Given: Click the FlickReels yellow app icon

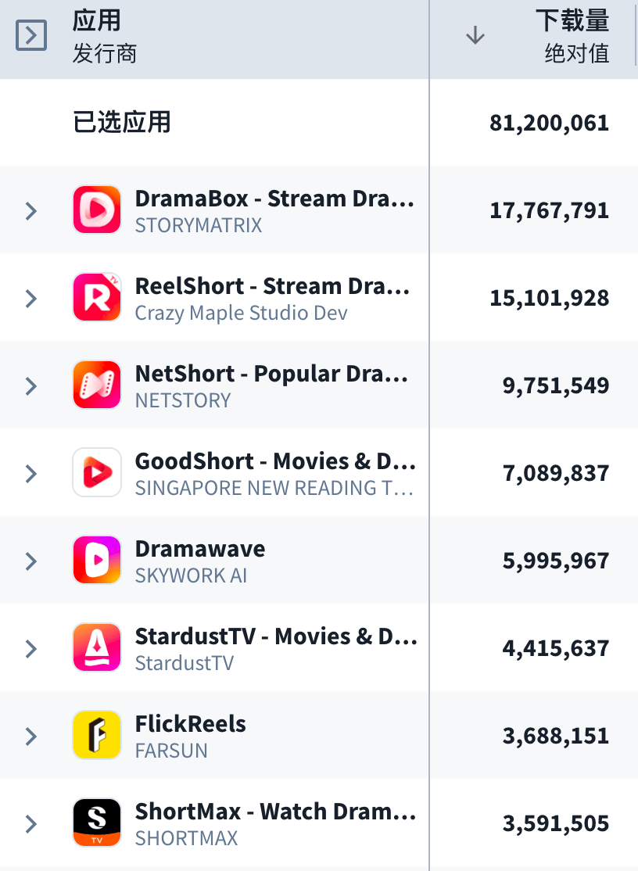Looking at the screenshot, I should pos(97,735).
